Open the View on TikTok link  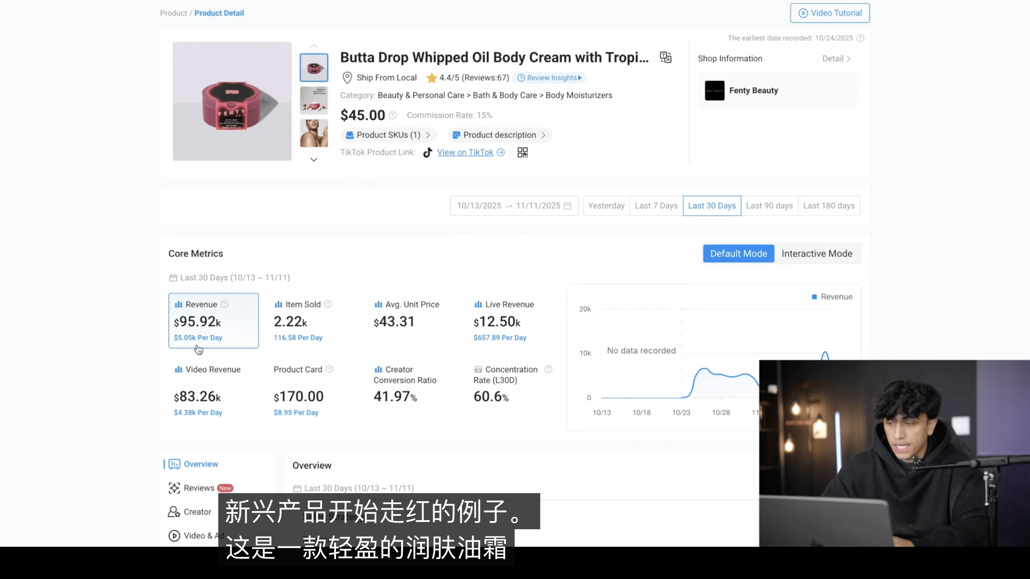465,152
